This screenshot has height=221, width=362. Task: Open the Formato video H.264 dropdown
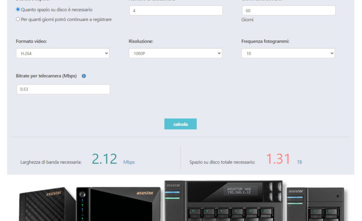pyautogui.click(x=63, y=53)
